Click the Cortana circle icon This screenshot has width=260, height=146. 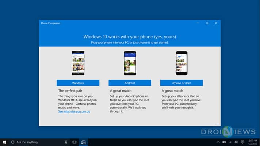coord(13,142)
